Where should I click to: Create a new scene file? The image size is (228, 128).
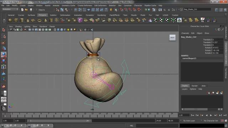point(22,10)
